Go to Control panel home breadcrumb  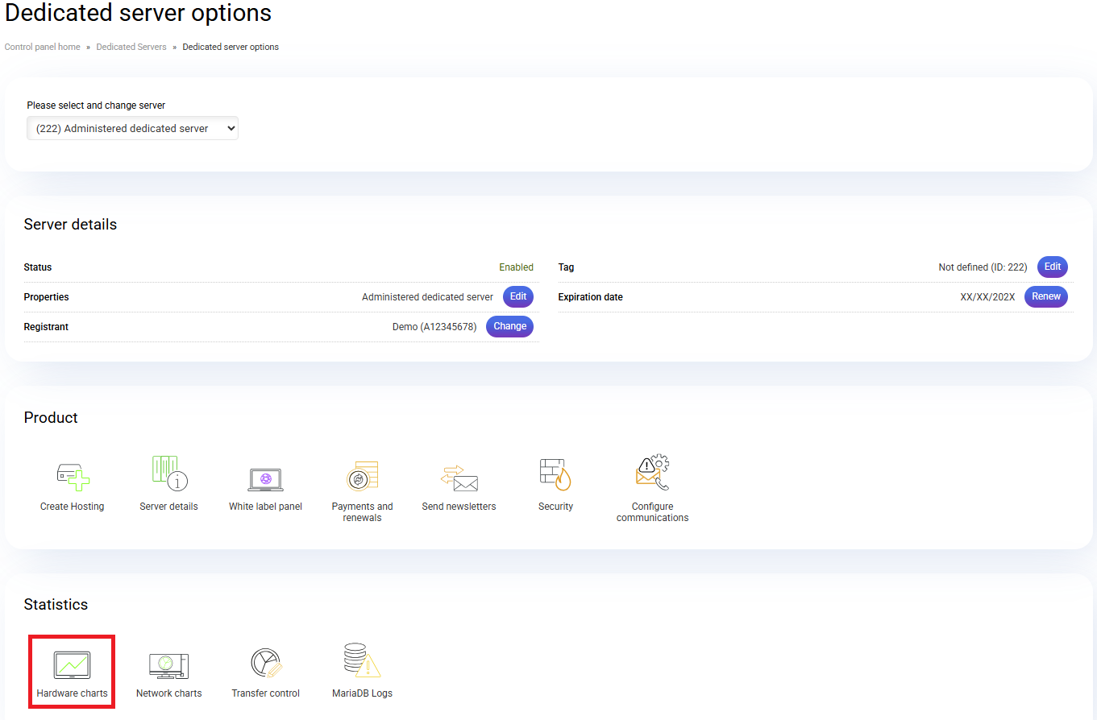[43, 47]
